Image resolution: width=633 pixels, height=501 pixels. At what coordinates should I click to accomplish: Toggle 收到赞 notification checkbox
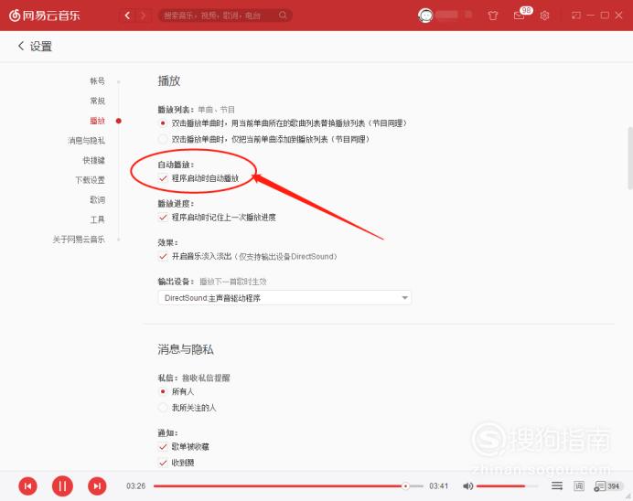click(163, 463)
